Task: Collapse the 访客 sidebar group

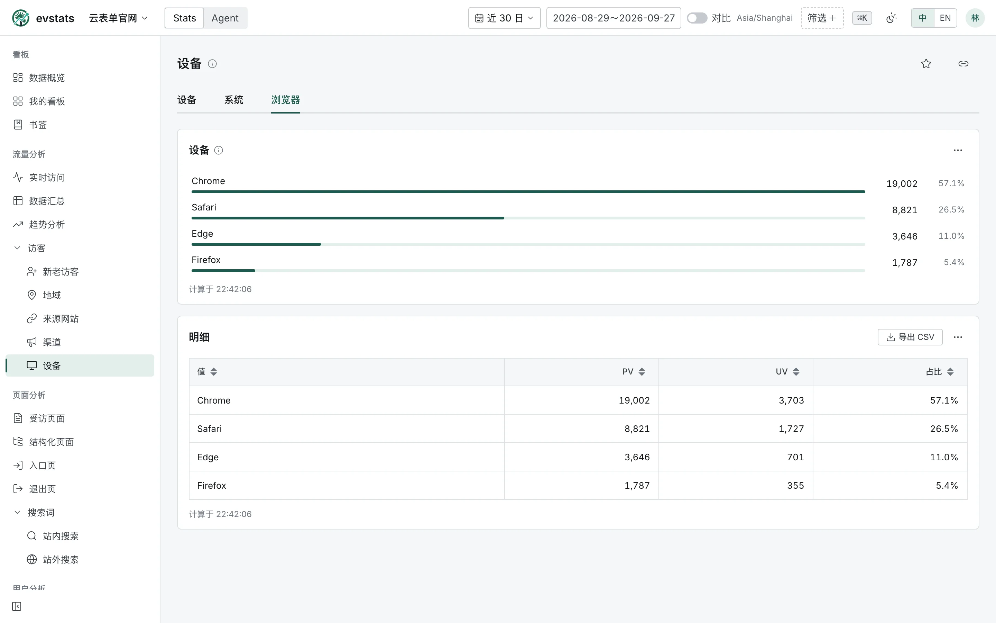Action: pos(80,248)
